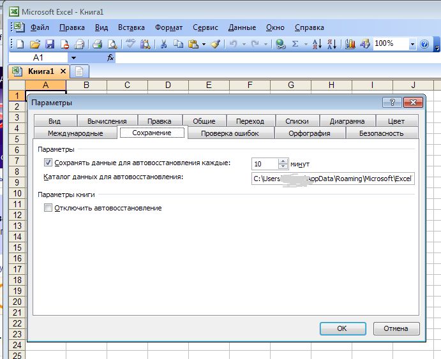This screenshot has height=359, width=441.
Task: Open the Файл menu
Action: [x=40, y=27]
